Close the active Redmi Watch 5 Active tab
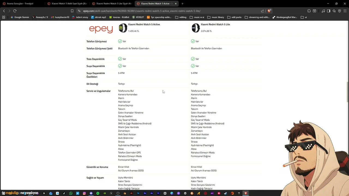 [176, 4]
